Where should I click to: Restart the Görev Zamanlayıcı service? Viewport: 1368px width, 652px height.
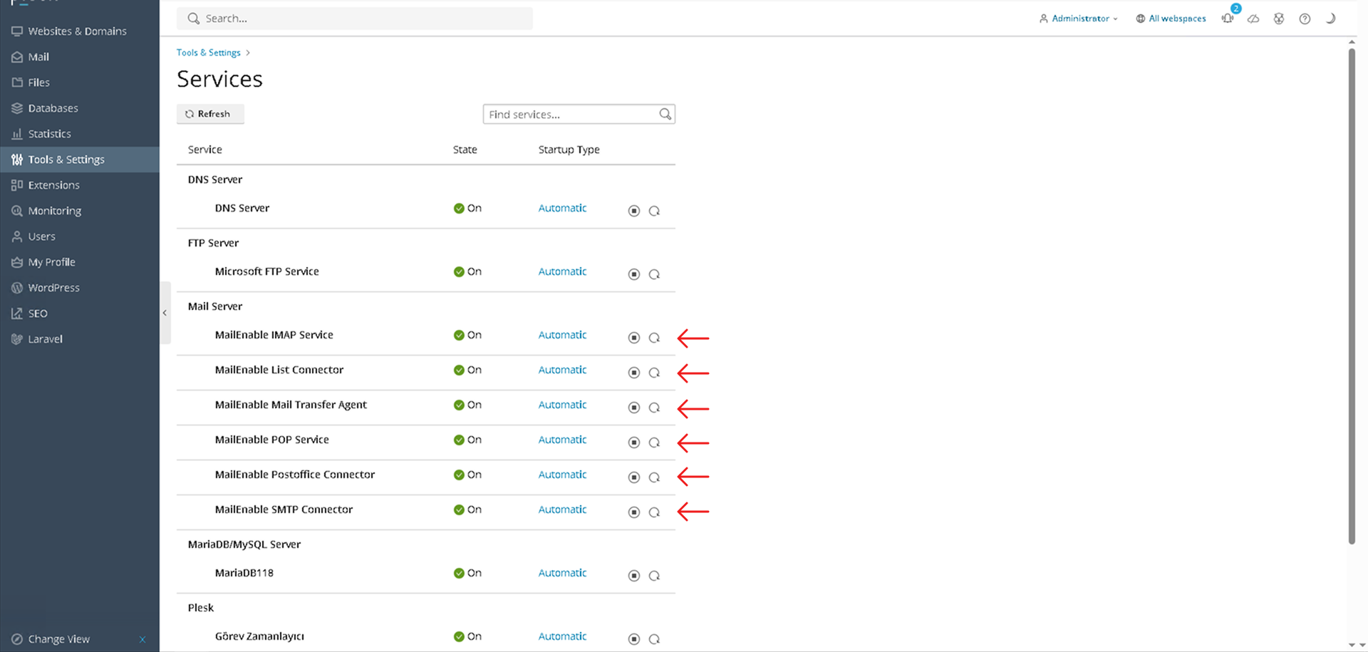[654, 639]
